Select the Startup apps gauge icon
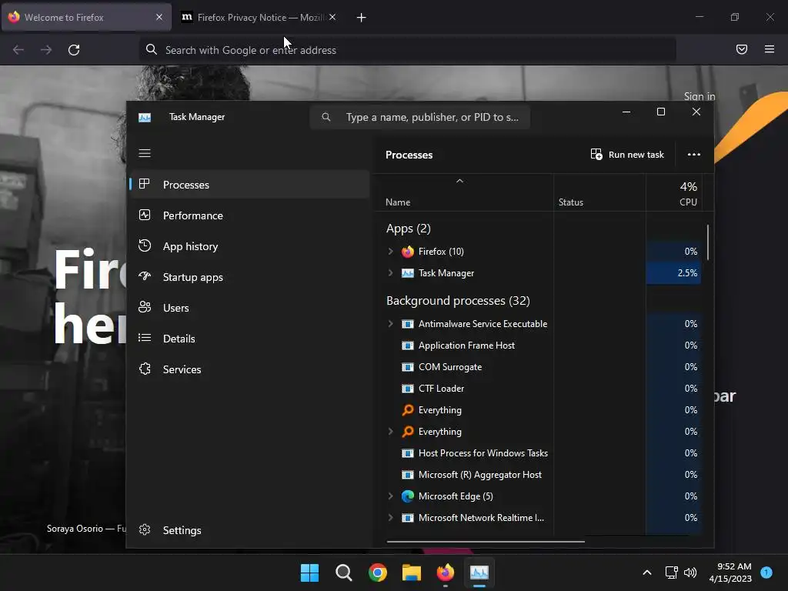788x591 pixels. tap(145, 276)
